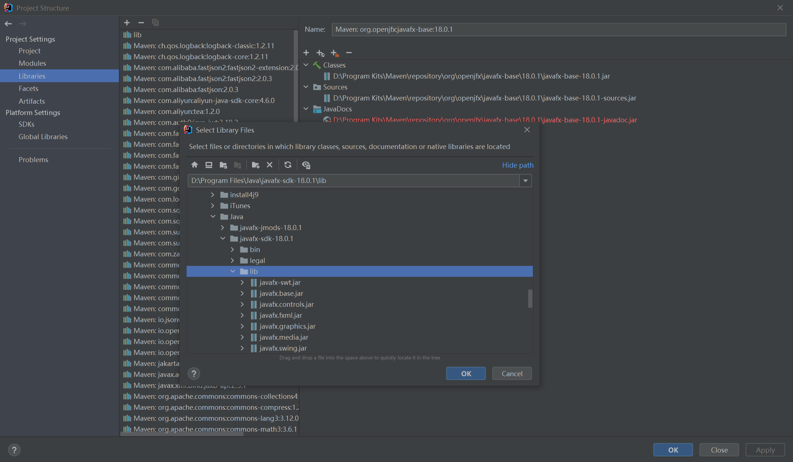This screenshot has width=793, height=462.
Task: Click the Project directory icon in file chooser
Action: coord(223,165)
